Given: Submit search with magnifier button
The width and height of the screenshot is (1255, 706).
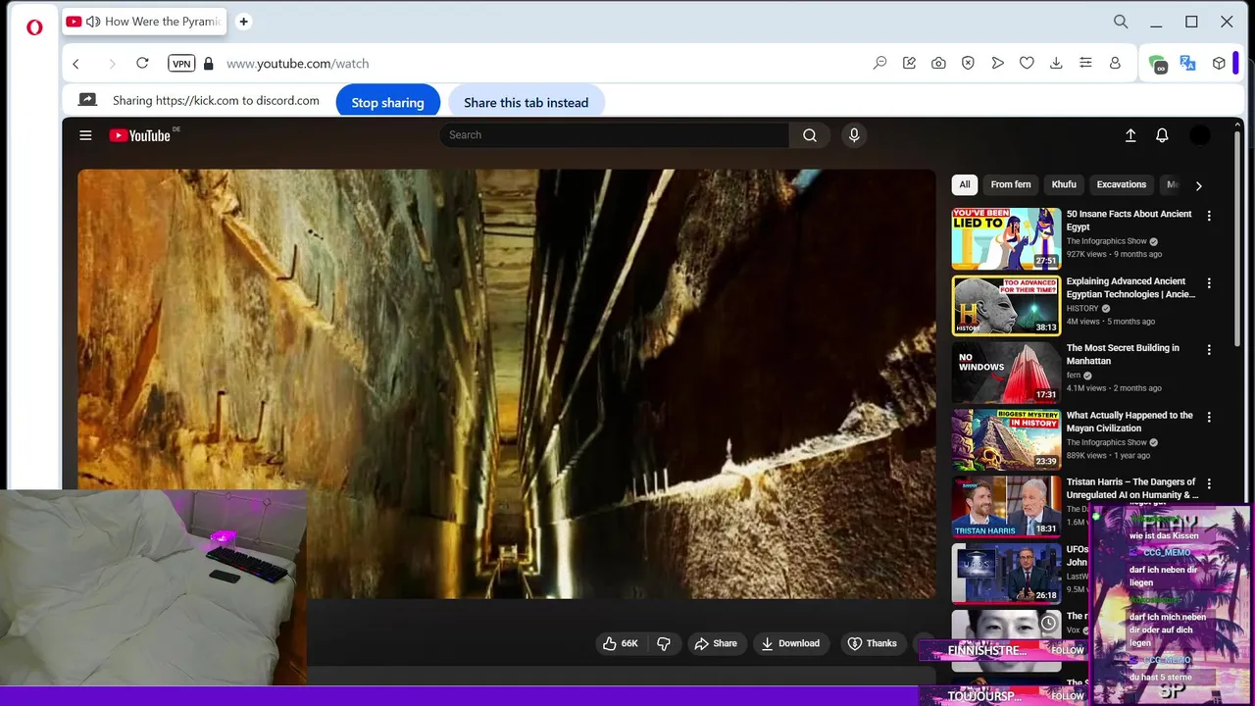Looking at the screenshot, I should (810, 135).
